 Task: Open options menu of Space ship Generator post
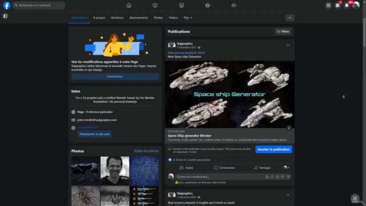point(288,45)
